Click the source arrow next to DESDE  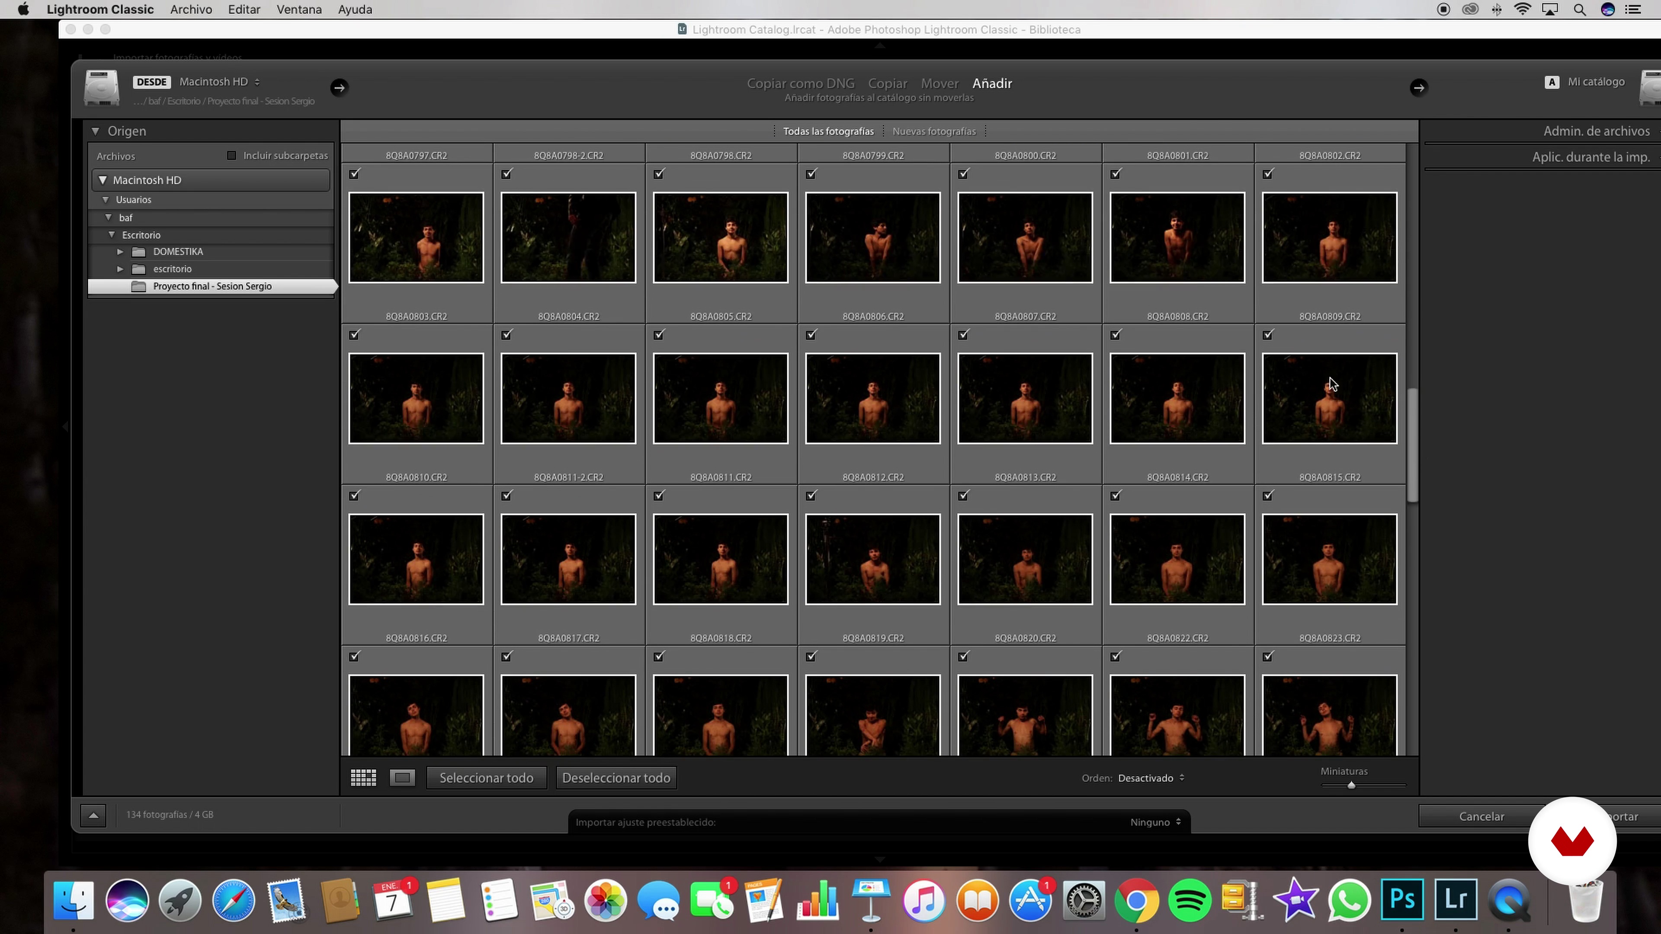(339, 88)
